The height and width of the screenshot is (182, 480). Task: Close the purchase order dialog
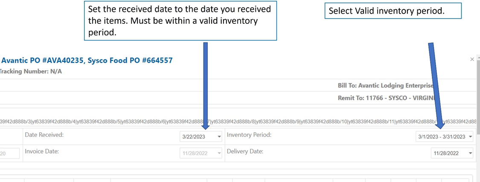click(472, 60)
